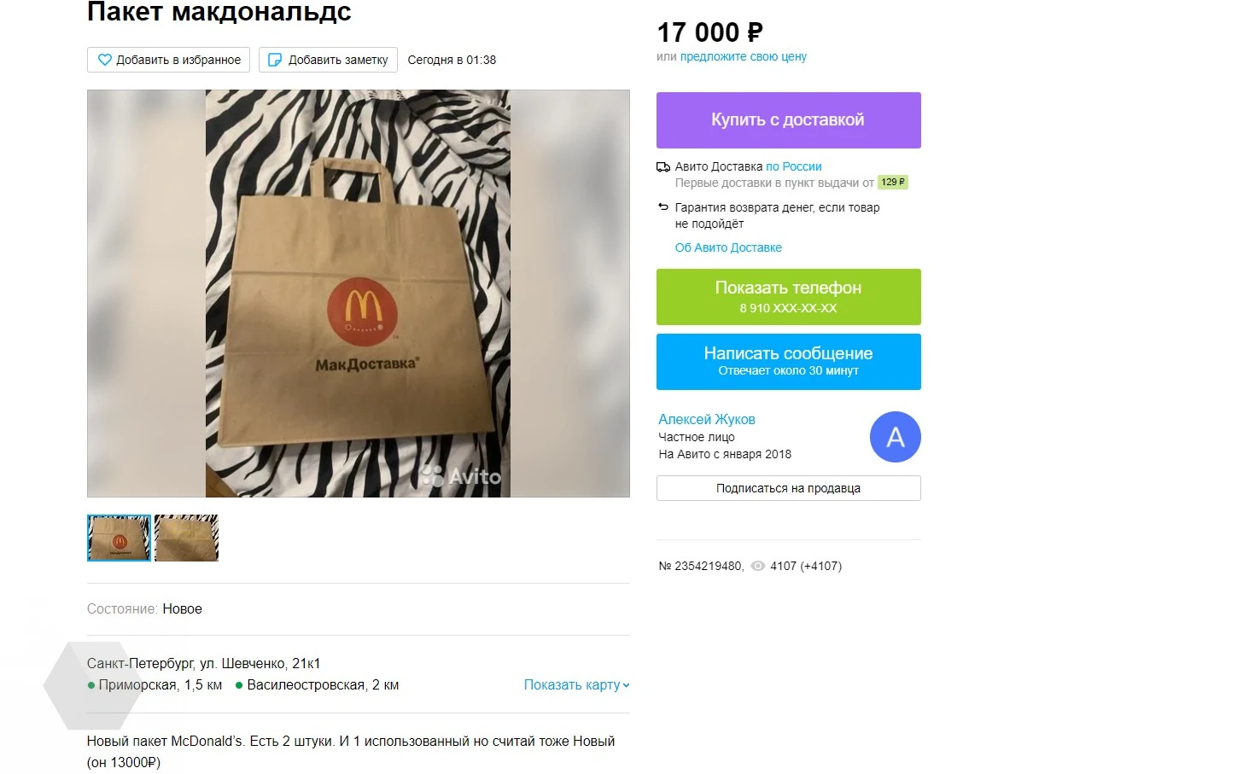1249x774 pixels.
Task: Click the return arrow icon by Гарантия возврата
Action: pos(663,207)
